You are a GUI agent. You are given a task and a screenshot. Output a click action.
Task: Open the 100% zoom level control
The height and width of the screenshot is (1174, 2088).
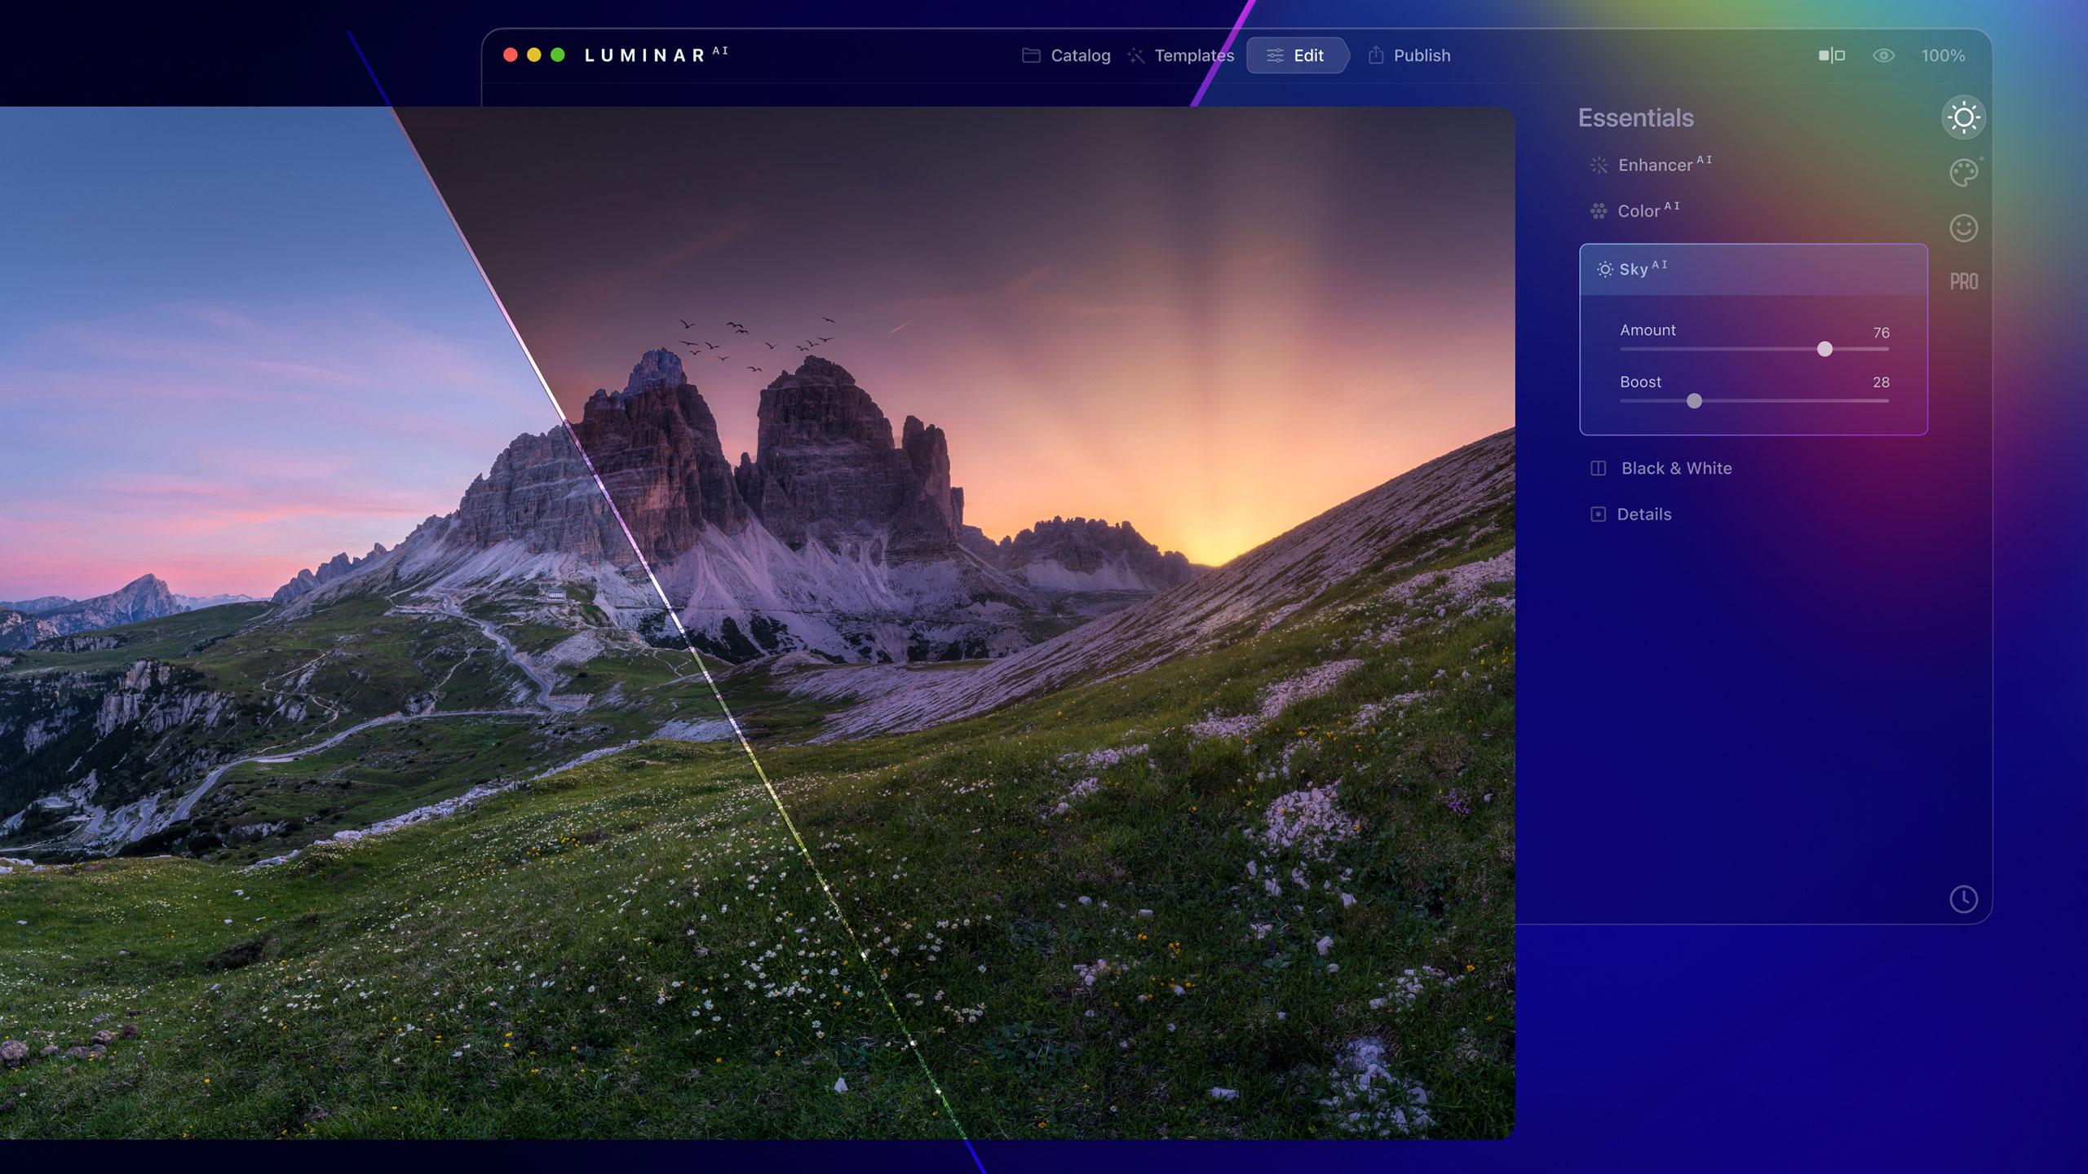coord(1942,55)
